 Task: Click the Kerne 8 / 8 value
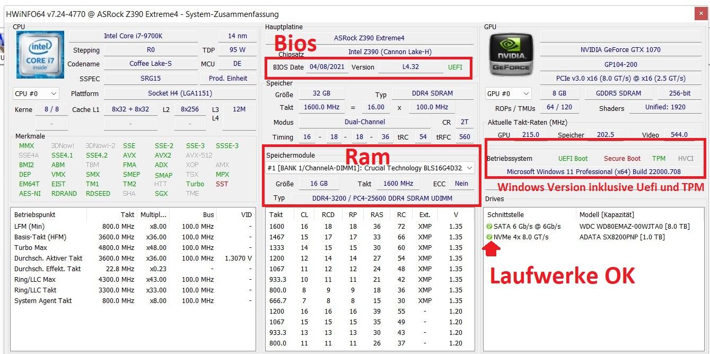point(51,109)
